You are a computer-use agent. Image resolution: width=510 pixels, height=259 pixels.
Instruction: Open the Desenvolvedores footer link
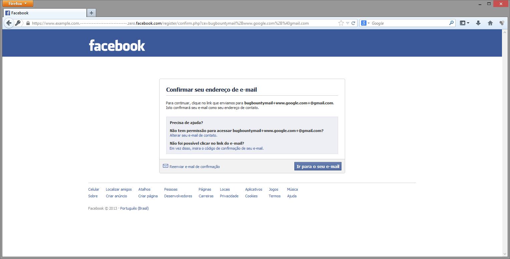point(178,196)
